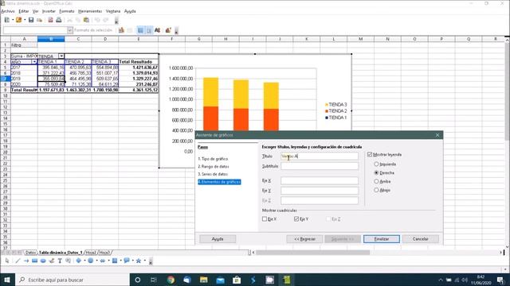
Task: Click the Save floppy disk icon
Action: [31, 20]
